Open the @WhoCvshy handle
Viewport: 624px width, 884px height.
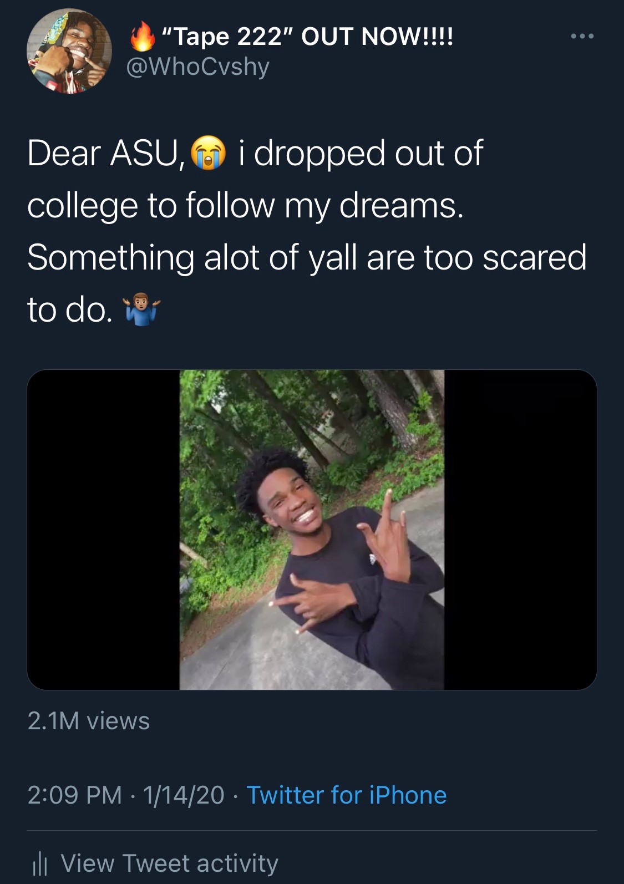(198, 67)
